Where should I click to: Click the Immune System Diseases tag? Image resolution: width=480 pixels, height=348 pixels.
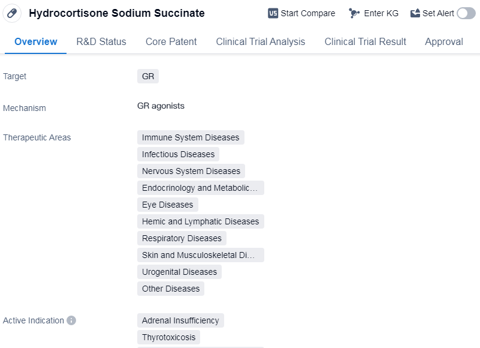(191, 137)
